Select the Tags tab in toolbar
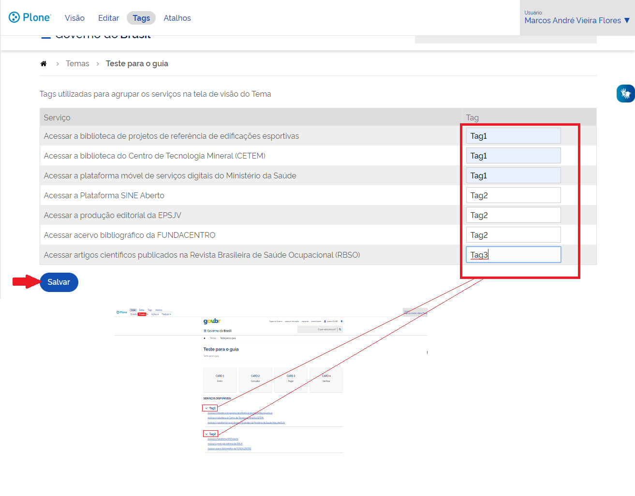The height and width of the screenshot is (496, 635). point(141,18)
